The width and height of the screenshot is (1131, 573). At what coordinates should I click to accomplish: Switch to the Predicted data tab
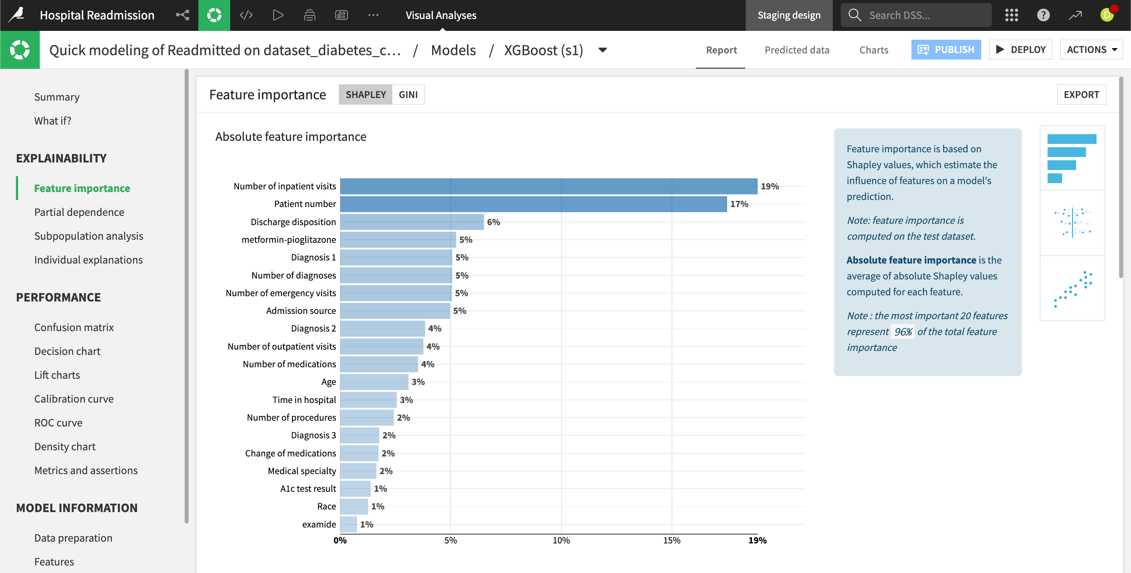(797, 50)
